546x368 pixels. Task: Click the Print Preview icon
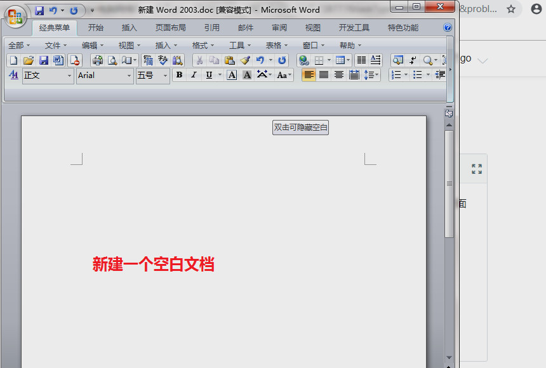112,60
